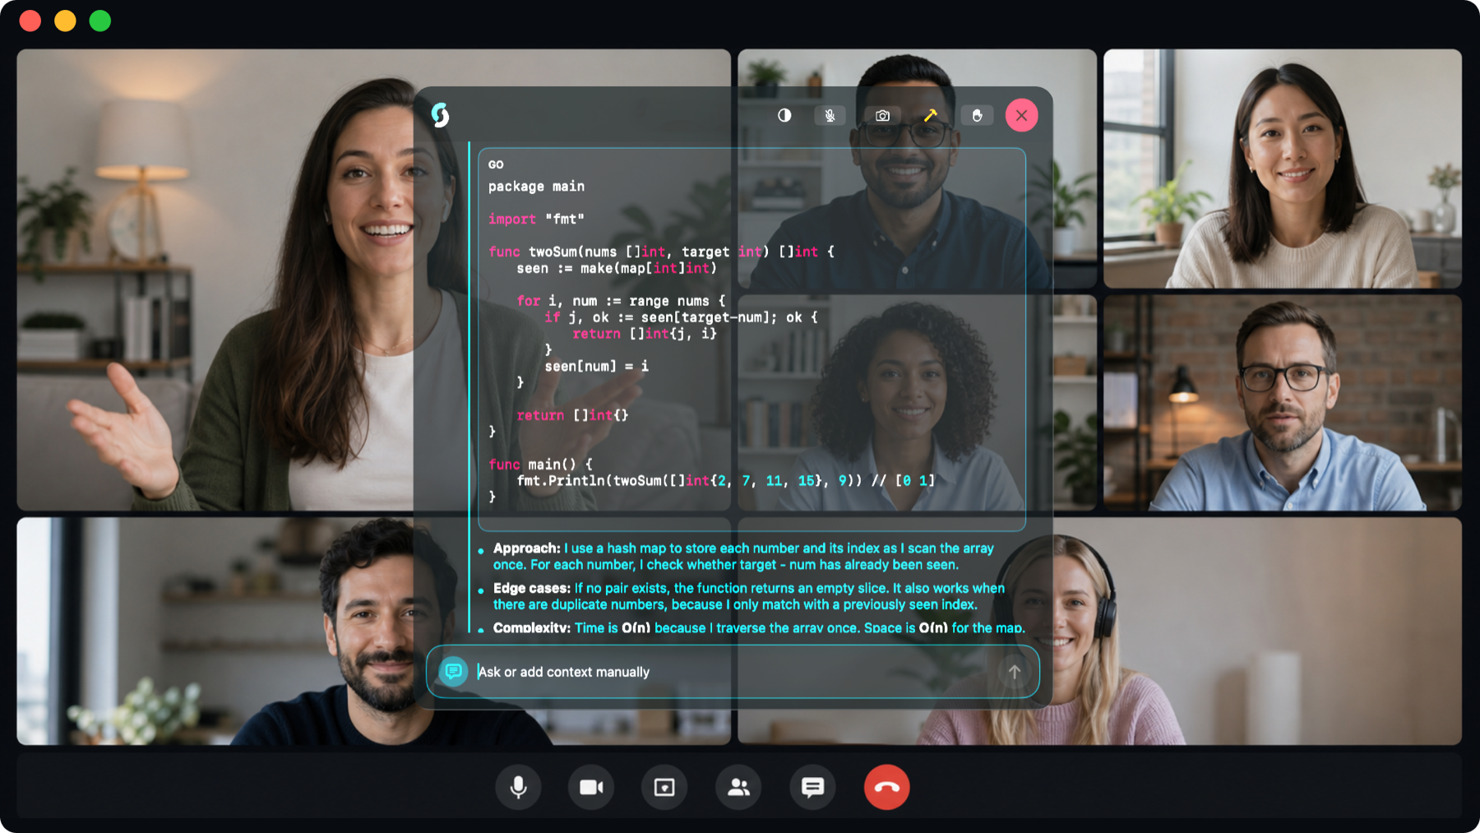Click the 'return []int{j, i}' line
The image size is (1480, 833).
(x=645, y=334)
